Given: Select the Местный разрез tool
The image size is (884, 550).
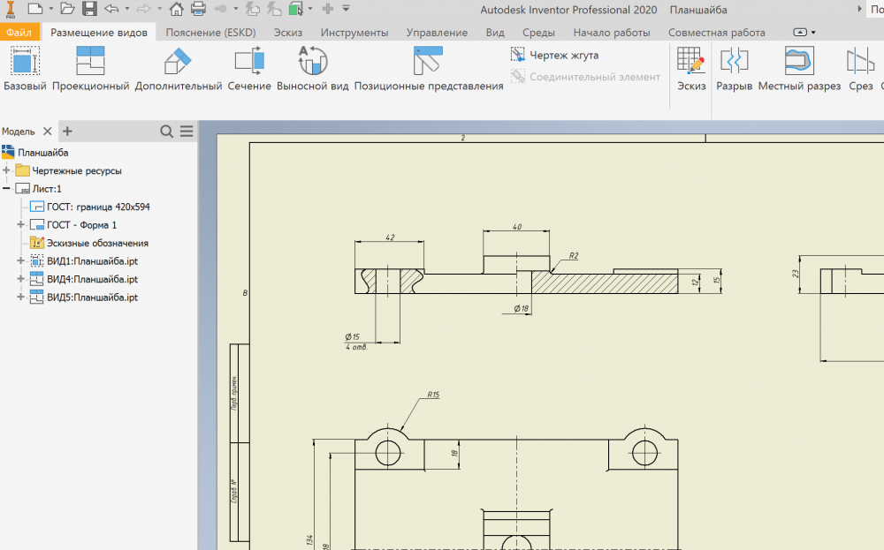Looking at the screenshot, I should [799, 69].
